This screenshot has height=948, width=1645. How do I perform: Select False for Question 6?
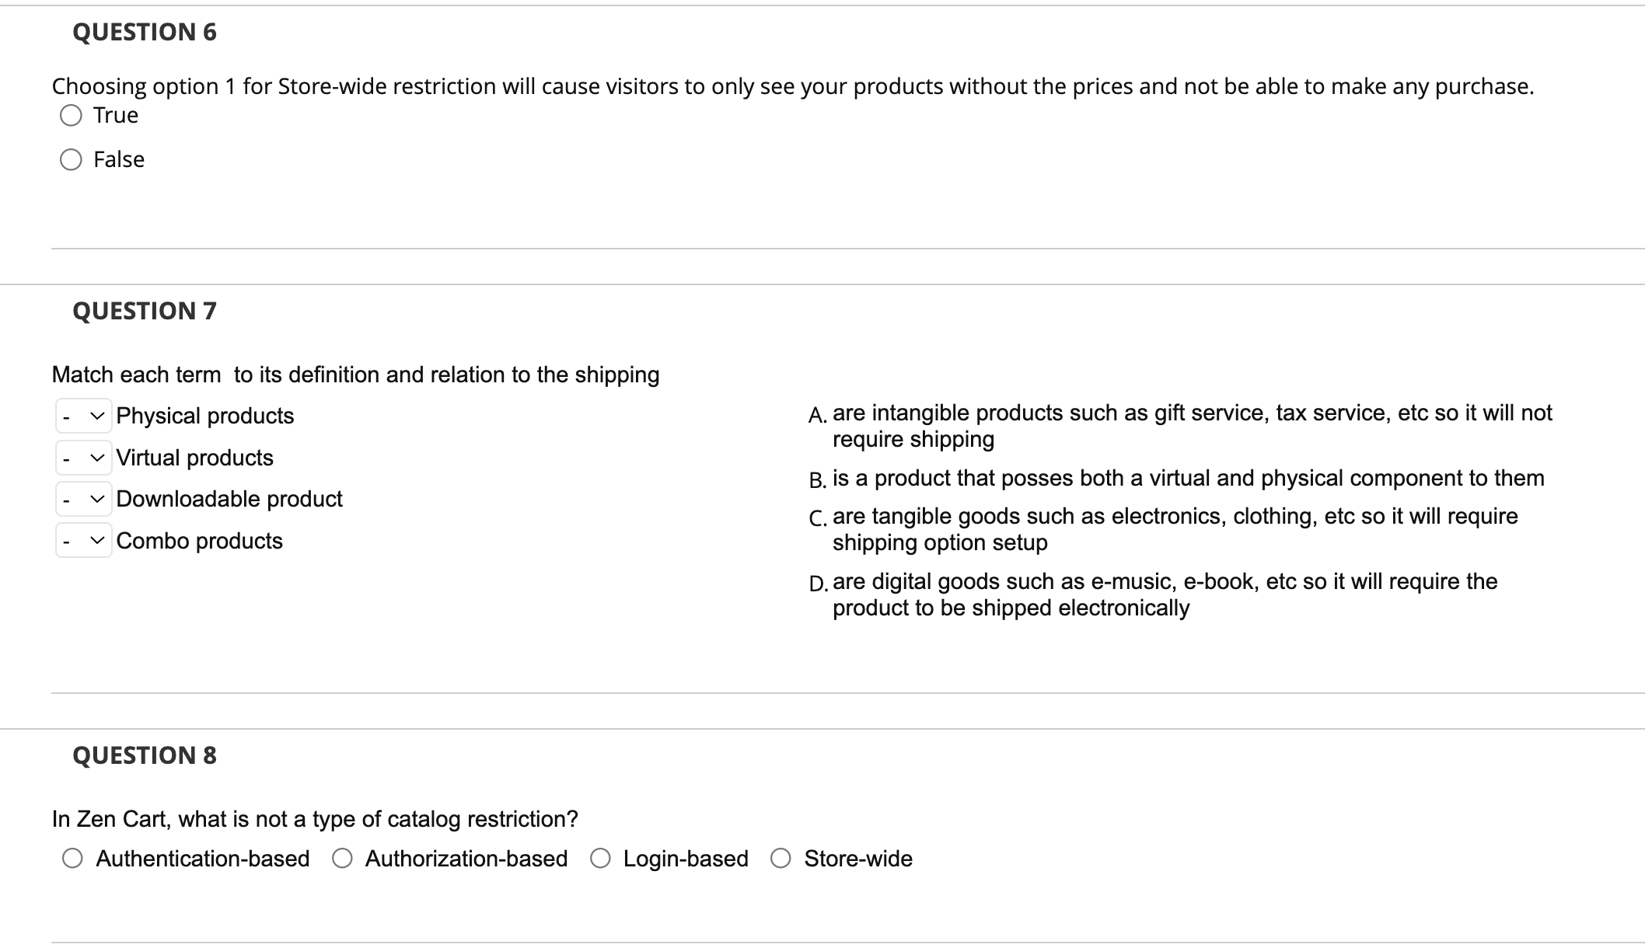[x=71, y=160]
